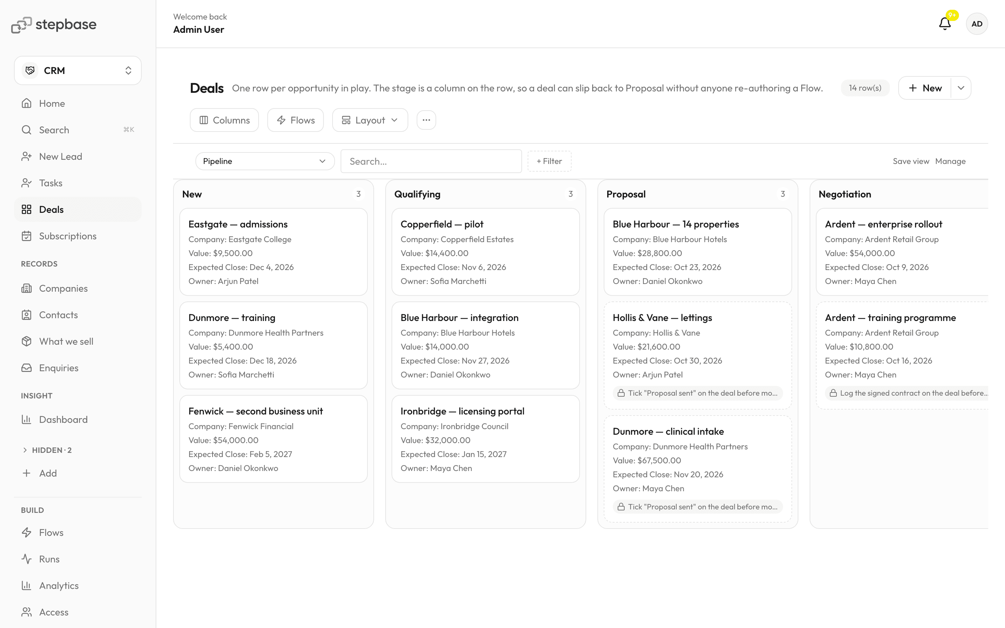The image size is (1005, 628).
Task: Open the Ironbridge — licensing portal deal
Action: [485, 439]
